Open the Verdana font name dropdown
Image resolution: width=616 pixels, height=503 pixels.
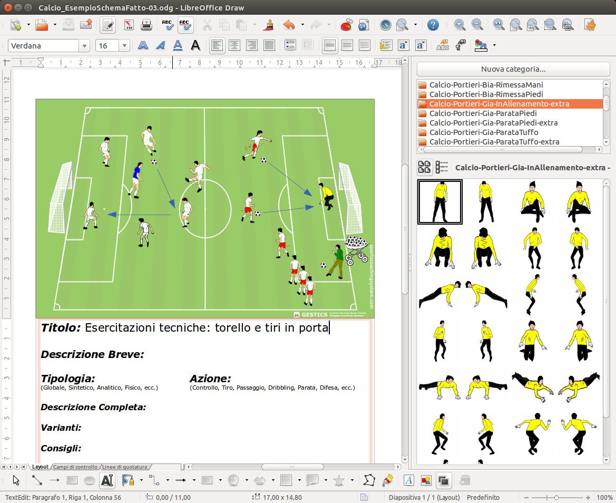point(84,46)
